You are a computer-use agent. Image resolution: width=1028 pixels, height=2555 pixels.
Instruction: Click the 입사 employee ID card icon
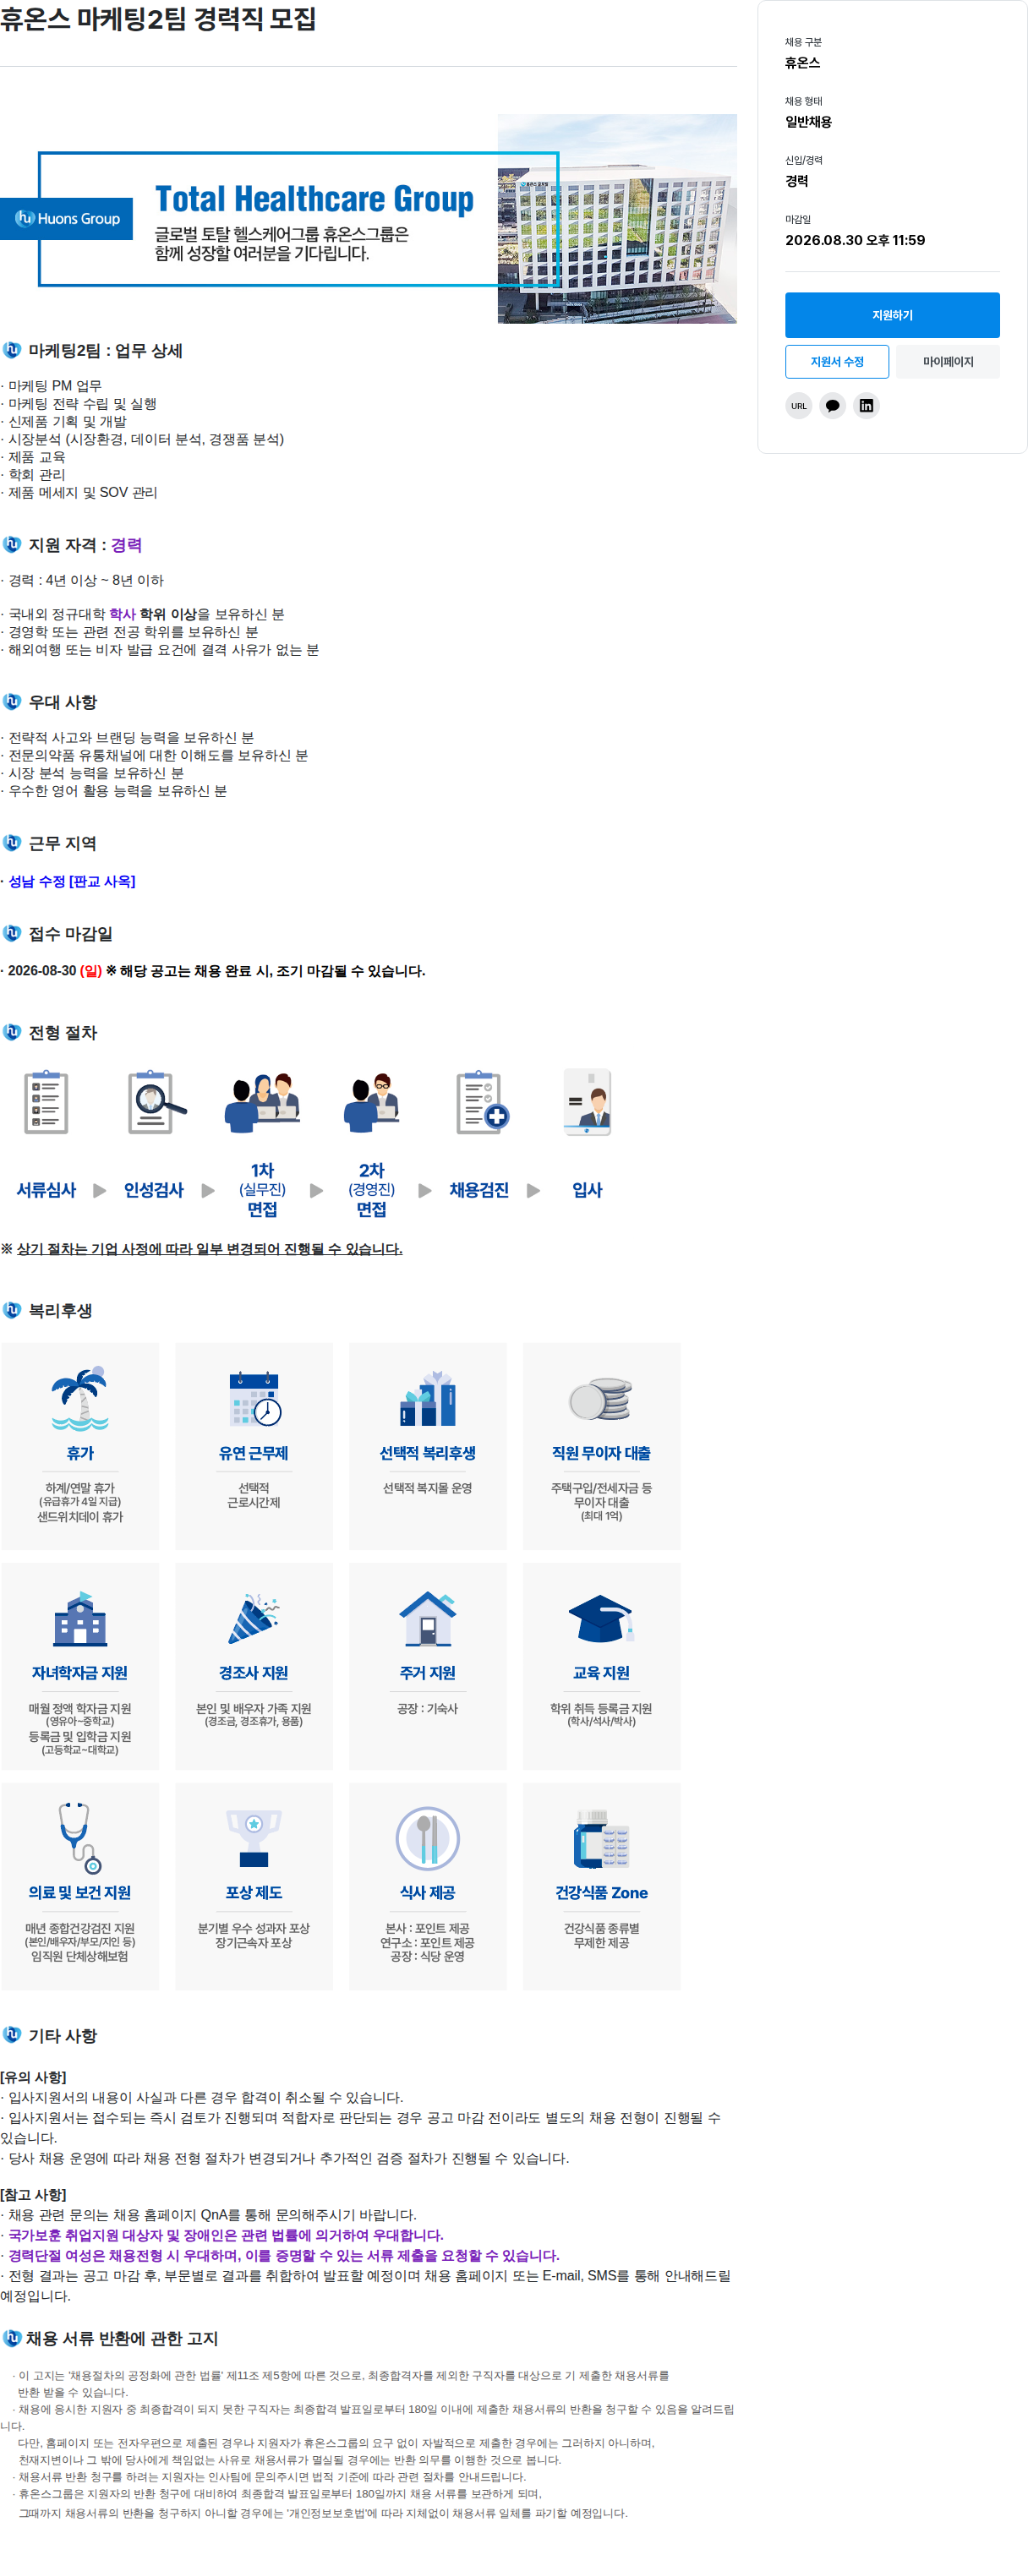[588, 1101]
